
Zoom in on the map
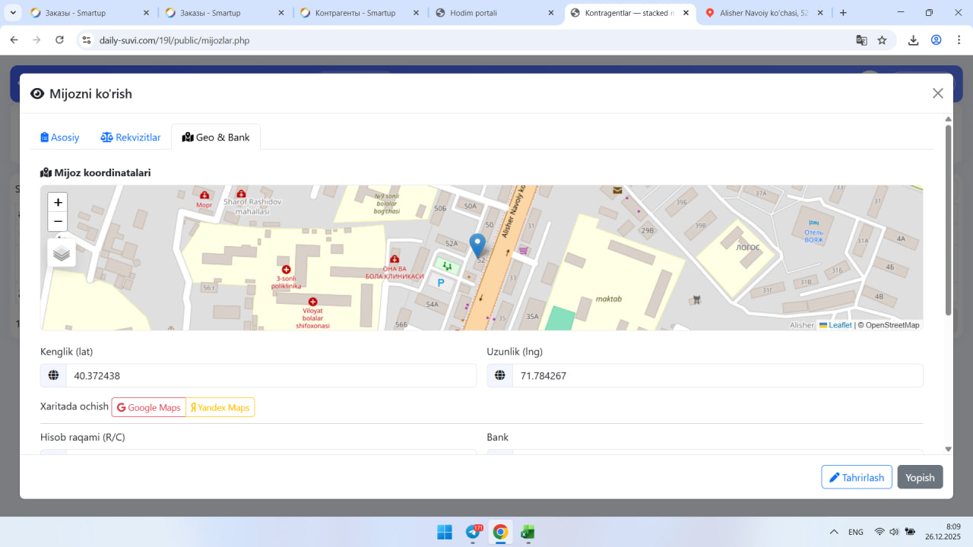[x=58, y=203]
